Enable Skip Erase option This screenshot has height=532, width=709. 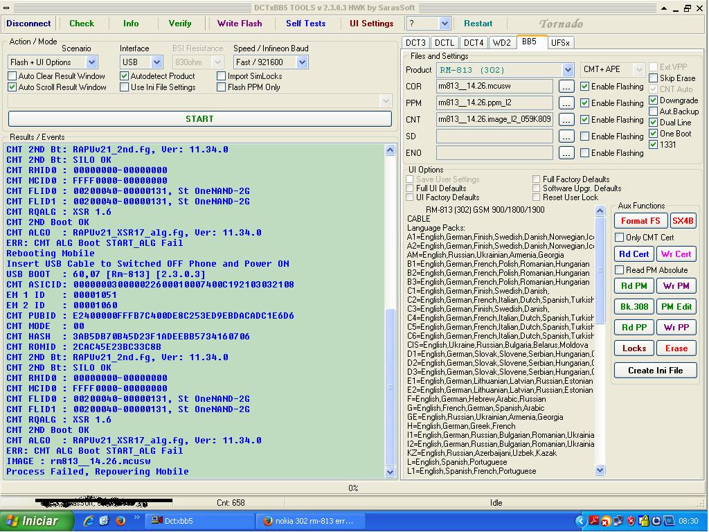(x=654, y=78)
